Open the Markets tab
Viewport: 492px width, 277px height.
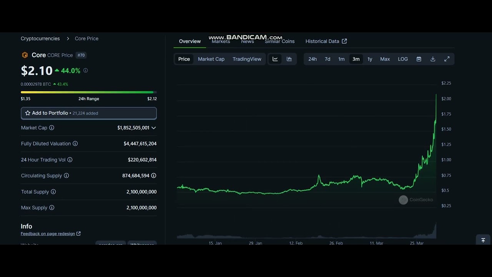[221, 41]
